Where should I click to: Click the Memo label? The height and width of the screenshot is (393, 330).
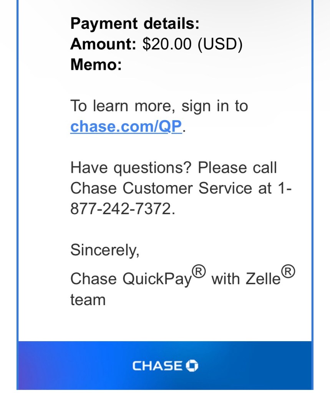click(96, 64)
